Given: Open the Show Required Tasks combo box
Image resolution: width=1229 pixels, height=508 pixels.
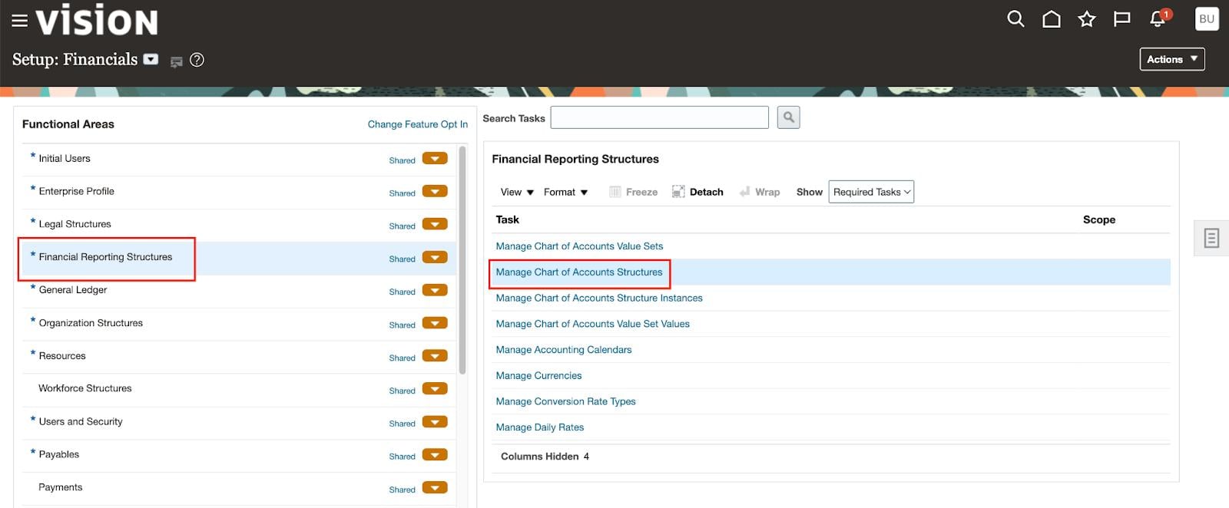Looking at the screenshot, I should click(x=871, y=192).
